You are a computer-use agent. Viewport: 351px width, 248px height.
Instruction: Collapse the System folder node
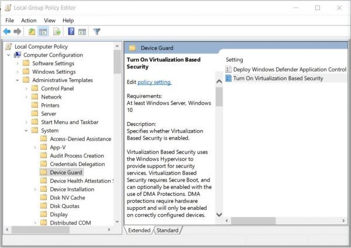[26, 131]
